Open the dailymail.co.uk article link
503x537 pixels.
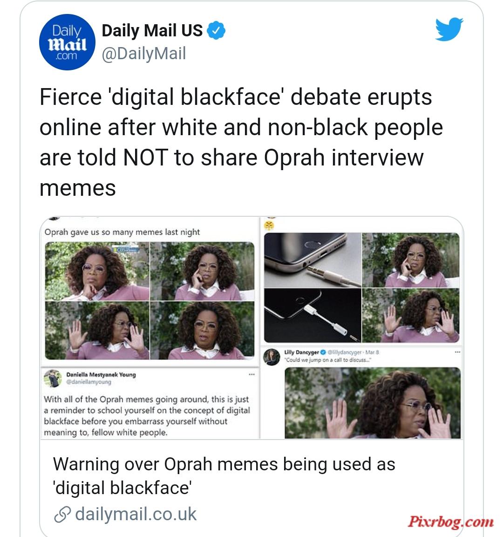pos(136,514)
